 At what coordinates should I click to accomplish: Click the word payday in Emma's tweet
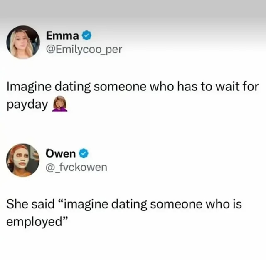27,105
